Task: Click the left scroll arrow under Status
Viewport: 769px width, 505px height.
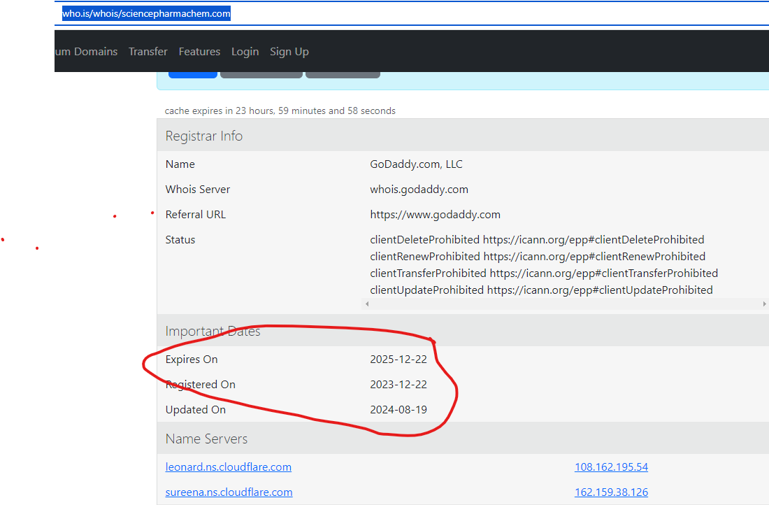Action: pos(368,304)
